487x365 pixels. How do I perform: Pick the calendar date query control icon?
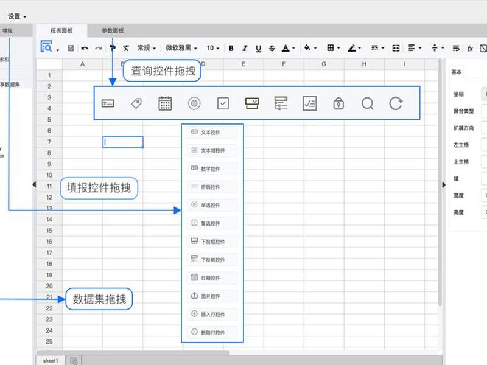[165, 103]
